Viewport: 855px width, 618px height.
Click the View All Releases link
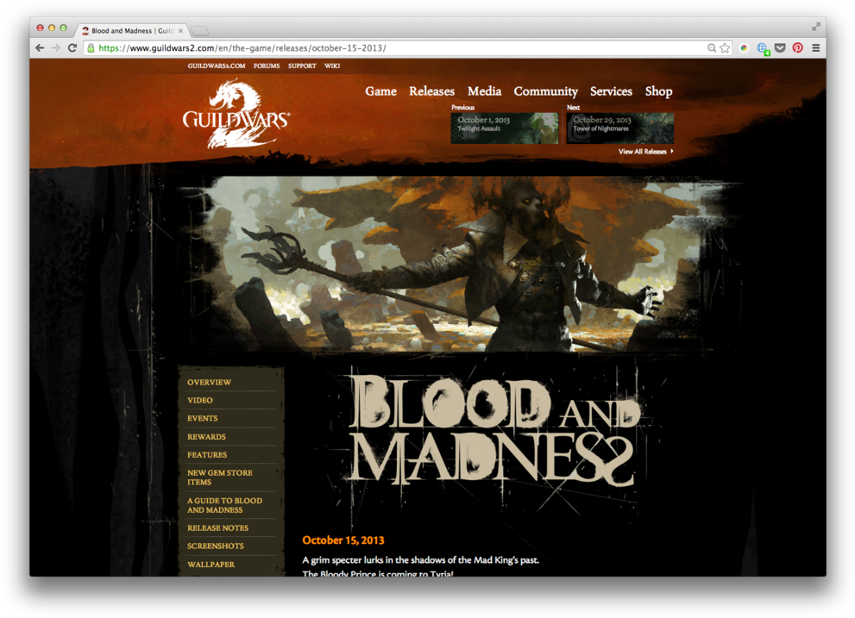pos(644,152)
